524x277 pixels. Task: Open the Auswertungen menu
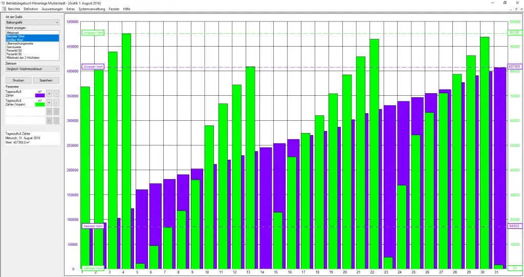[x=53, y=9]
